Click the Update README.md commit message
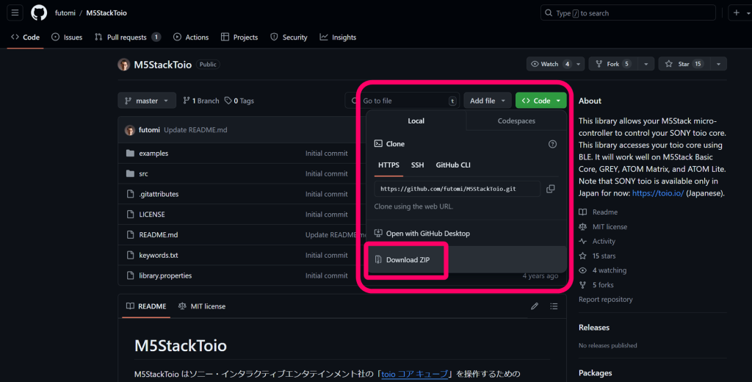Viewport: 752px width, 382px height. click(x=195, y=130)
